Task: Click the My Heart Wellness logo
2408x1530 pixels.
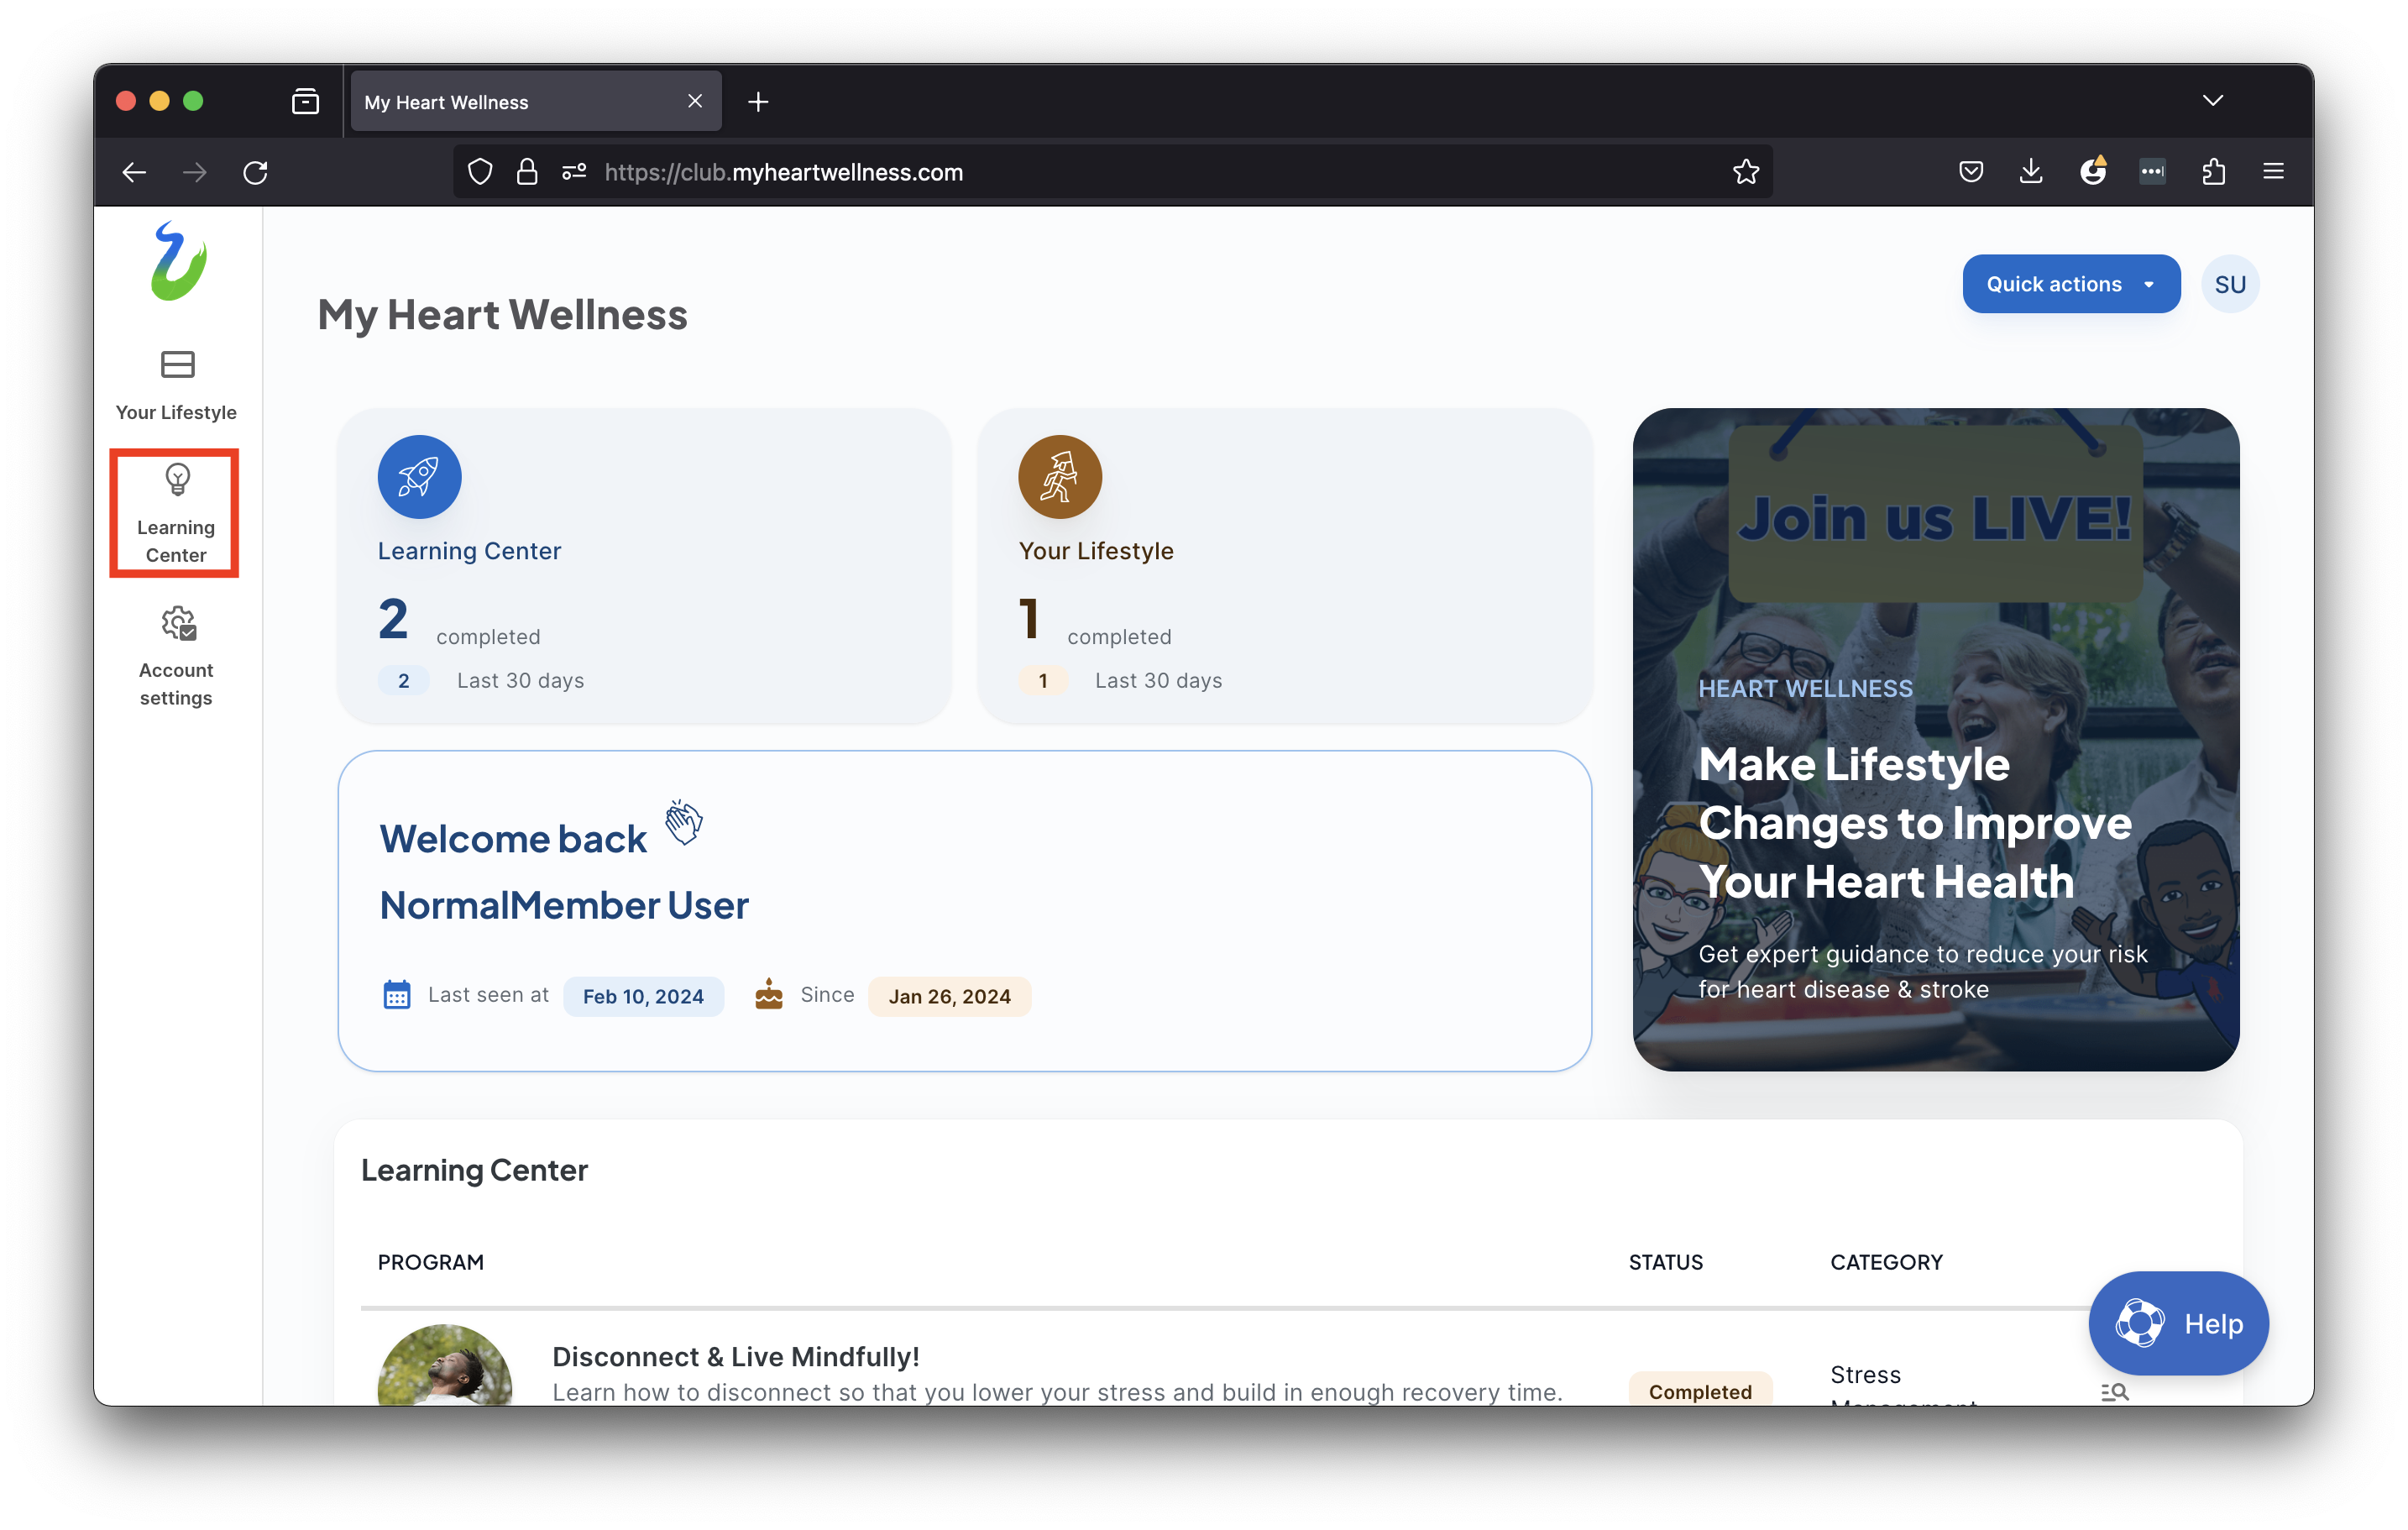Action: click(x=178, y=261)
